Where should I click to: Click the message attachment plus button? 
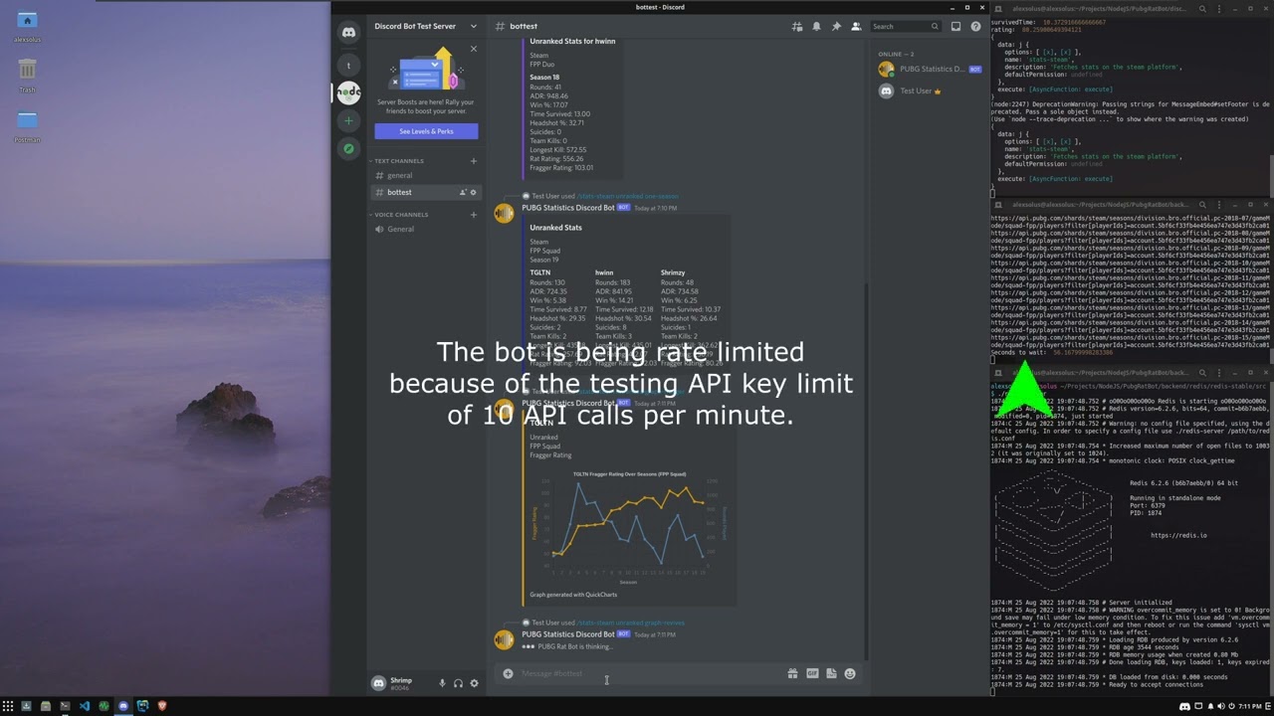tap(508, 673)
